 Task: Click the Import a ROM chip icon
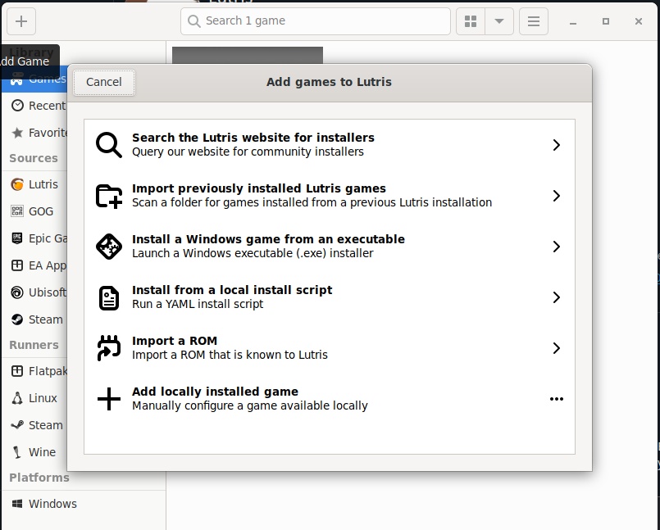(x=109, y=348)
